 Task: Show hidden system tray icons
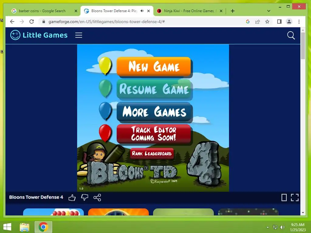(x=268, y=227)
